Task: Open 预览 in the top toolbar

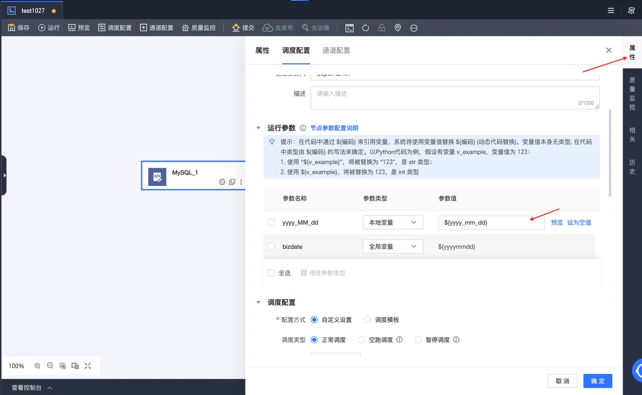Action: [x=79, y=27]
